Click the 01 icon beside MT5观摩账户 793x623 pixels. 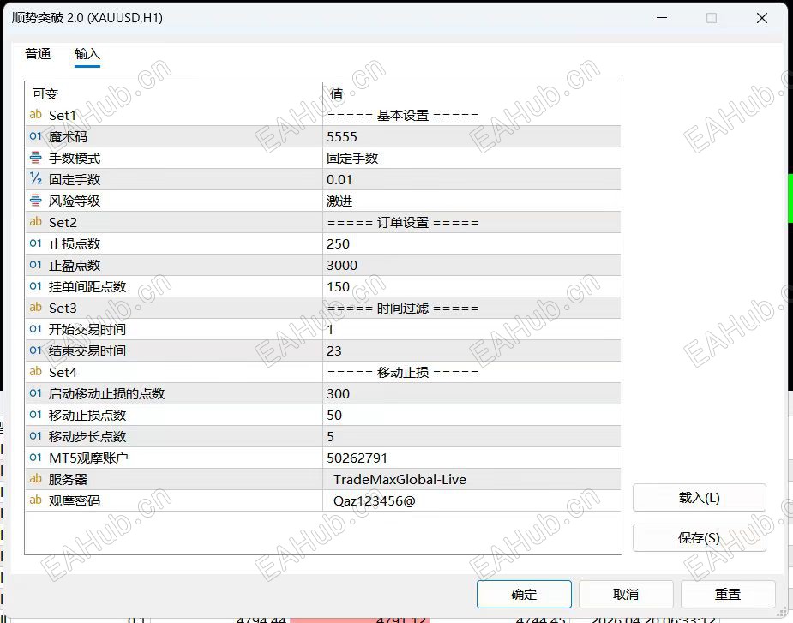click(x=35, y=458)
